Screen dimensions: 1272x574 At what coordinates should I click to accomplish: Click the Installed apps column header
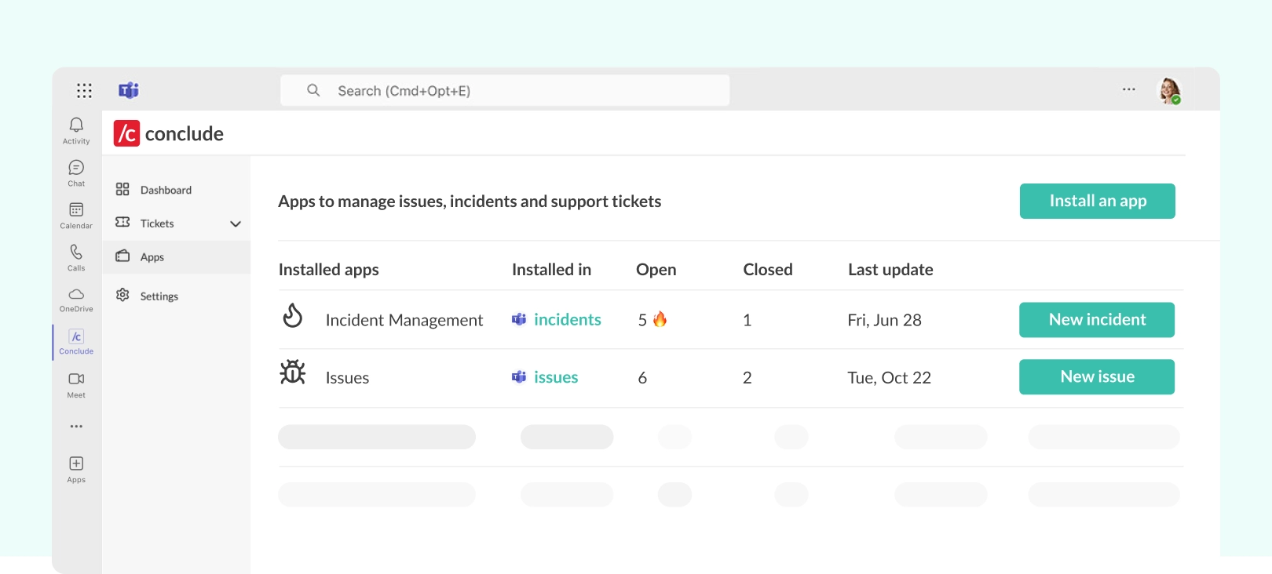click(x=329, y=270)
